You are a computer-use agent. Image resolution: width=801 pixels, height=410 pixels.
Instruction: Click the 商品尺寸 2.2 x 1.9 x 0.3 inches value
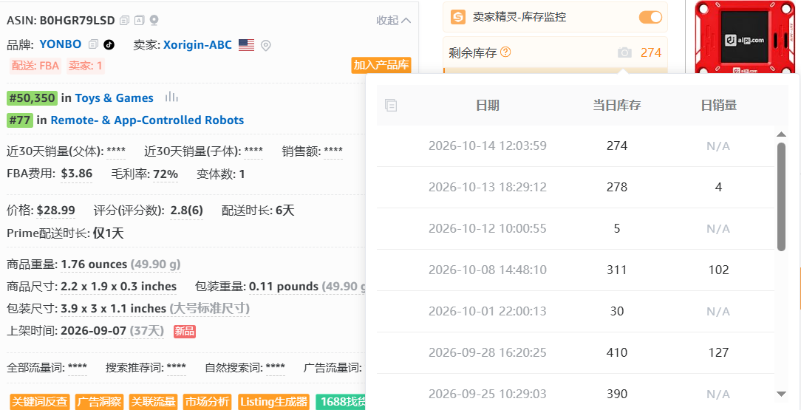click(118, 287)
